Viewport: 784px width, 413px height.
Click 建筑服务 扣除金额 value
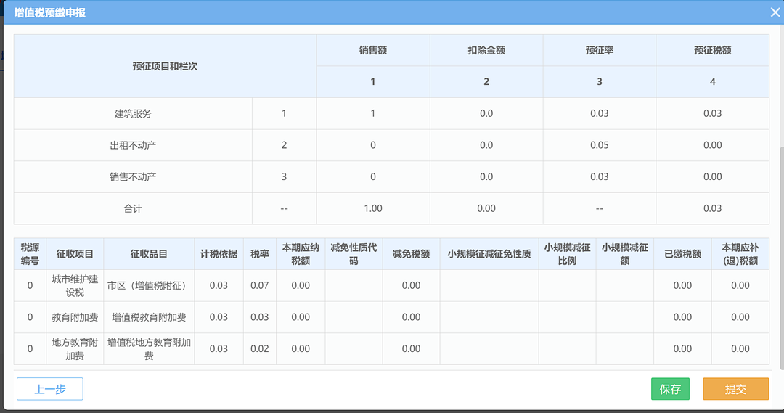click(486, 113)
